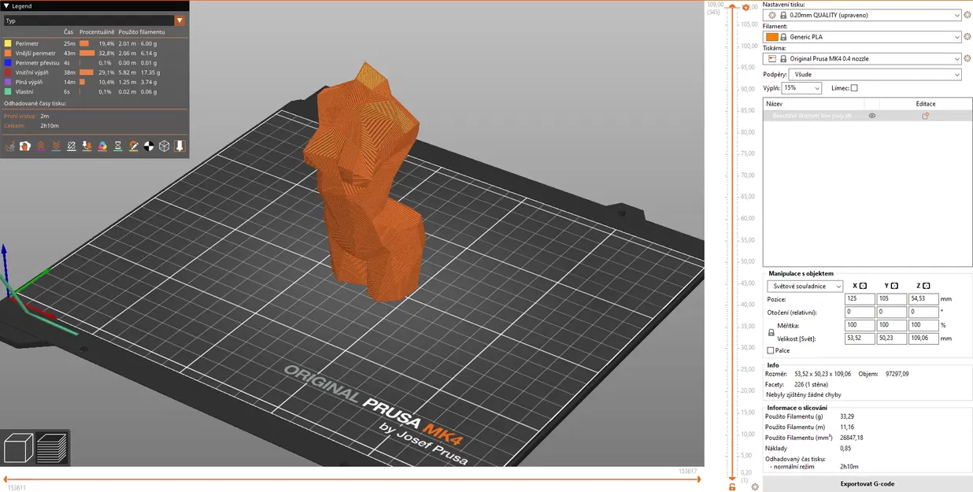Click the Pozice X input field
Viewport: 973px width, 492px height.
point(859,298)
